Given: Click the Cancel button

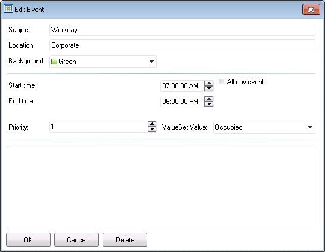Looking at the screenshot, I should pyautogui.click(x=77, y=239).
